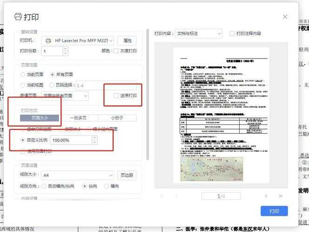Switch to 小册子 tab
This screenshot has width=309, height=232.
117,118
